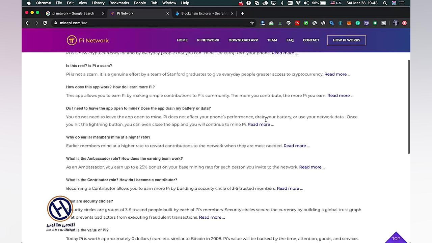Switch to the Blockchain Explorer tab
Viewport: 432px width, 243px height.
204,13
